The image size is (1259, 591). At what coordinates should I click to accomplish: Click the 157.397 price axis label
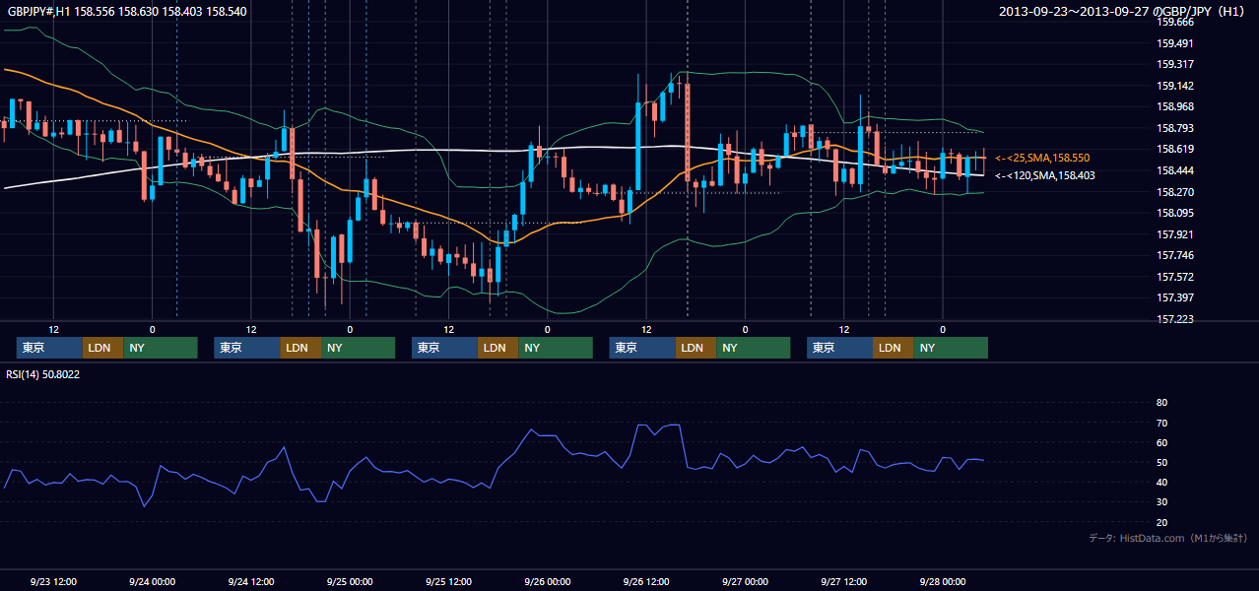1175,297
